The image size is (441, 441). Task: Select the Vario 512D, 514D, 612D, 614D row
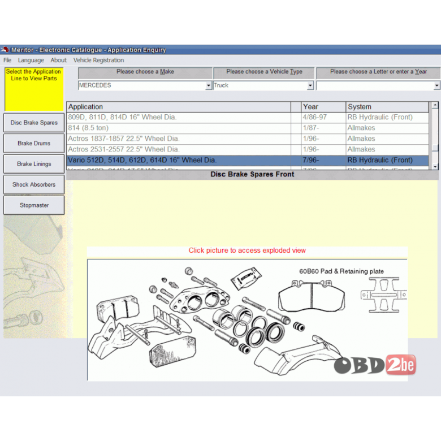point(248,161)
